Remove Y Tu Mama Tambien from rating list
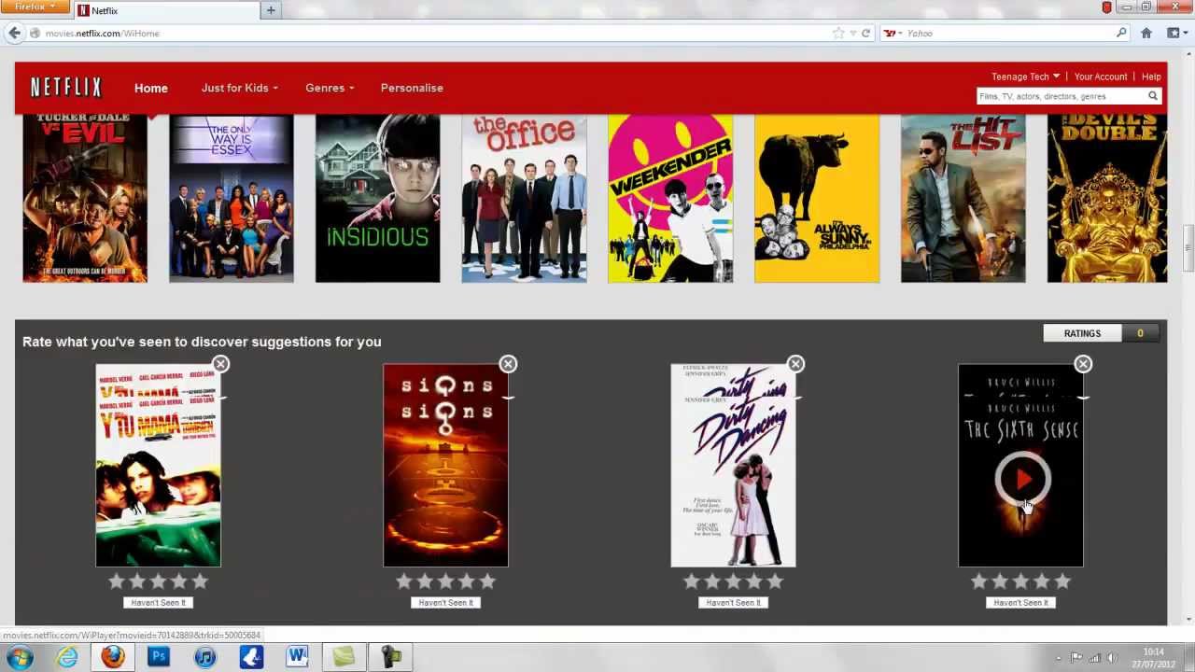The height and width of the screenshot is (672, 1195). coord(220,364)
